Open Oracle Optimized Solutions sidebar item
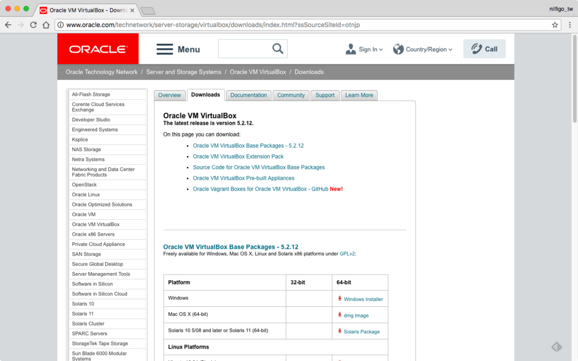The height and width of the screenshot is (361, 578). click(102, 204)
